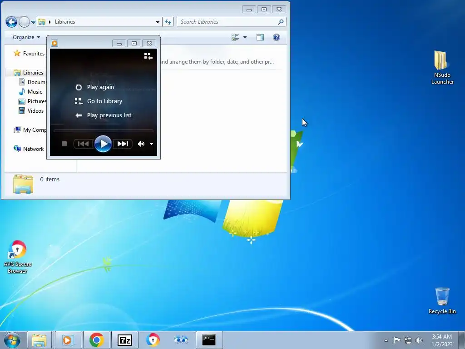The image size is (465, 349).
Task: Open the Windows Start button
Action: point(12,340)
